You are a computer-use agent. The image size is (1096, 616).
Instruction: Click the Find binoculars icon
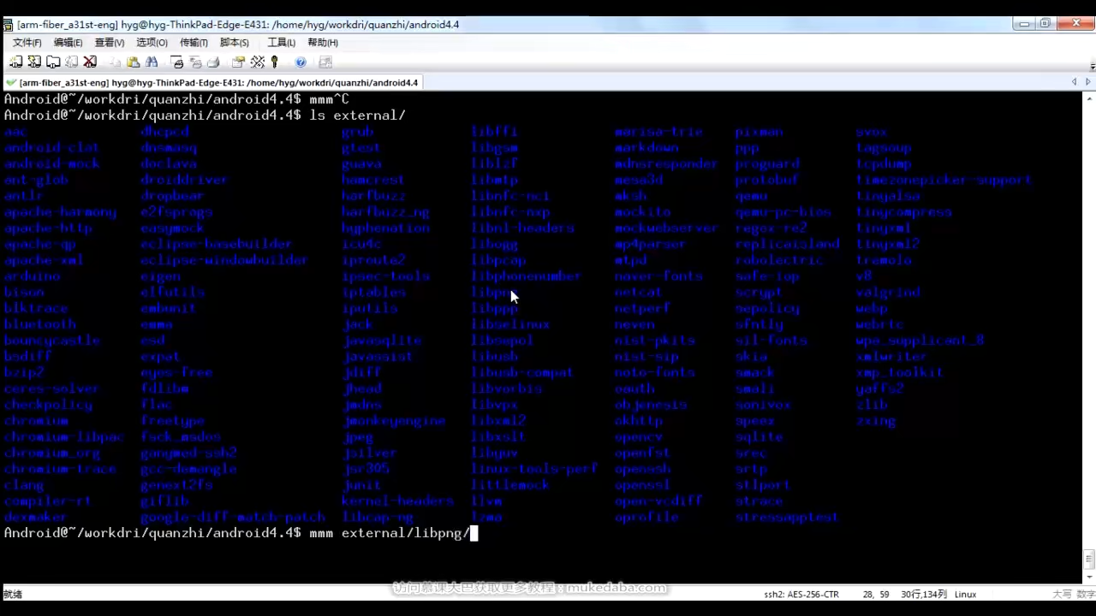[152, 62]
